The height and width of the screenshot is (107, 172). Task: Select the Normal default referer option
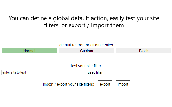(29, 51)
